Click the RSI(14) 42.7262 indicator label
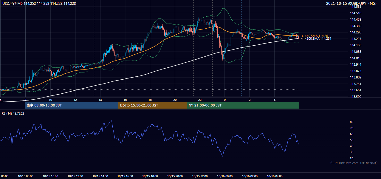The width and height of the screenshot is (381, 179). (13, 113)
